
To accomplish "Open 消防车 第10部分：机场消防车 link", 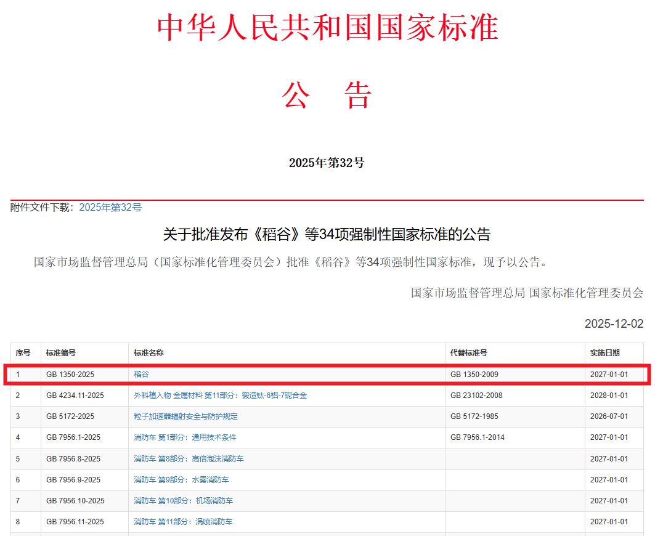I will click(x=183, y=501).
